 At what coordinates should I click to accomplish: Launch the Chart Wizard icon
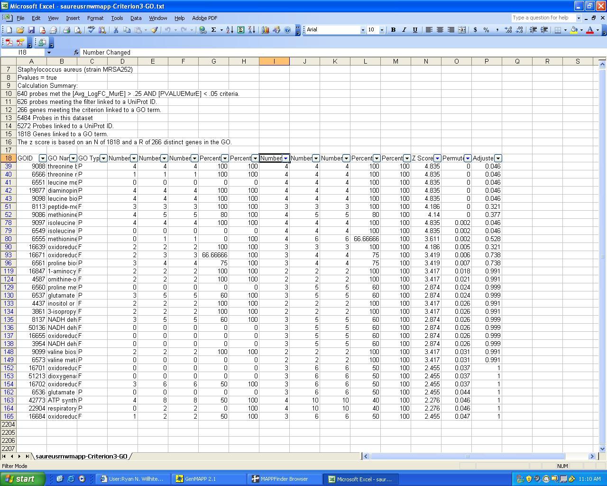point(266,30)
